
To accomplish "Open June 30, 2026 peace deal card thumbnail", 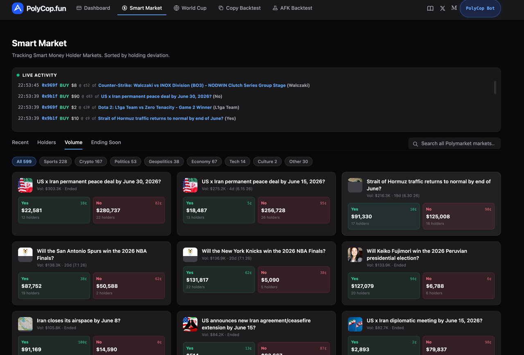I will (25, 185).
